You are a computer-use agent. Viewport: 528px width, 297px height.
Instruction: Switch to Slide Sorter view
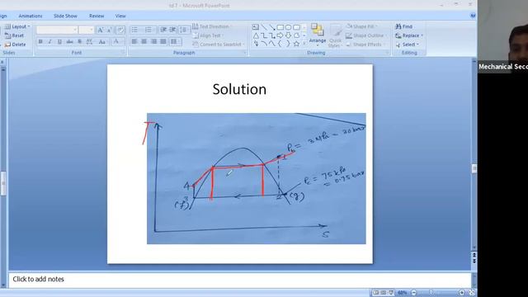pos(384,293)
